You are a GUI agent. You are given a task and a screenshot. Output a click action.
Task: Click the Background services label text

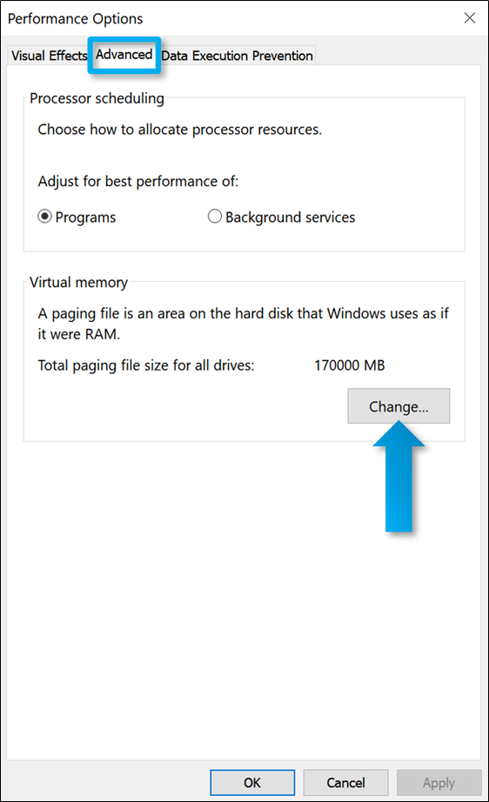tap(290, 217)
